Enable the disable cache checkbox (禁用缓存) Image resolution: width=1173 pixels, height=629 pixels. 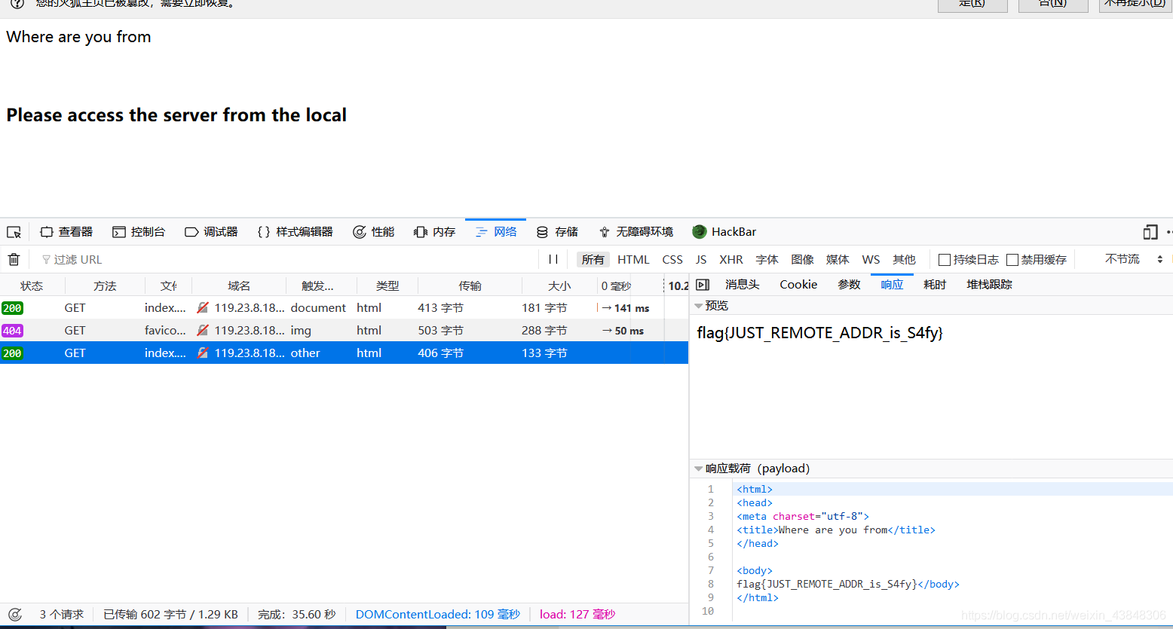coord(1012,260)
